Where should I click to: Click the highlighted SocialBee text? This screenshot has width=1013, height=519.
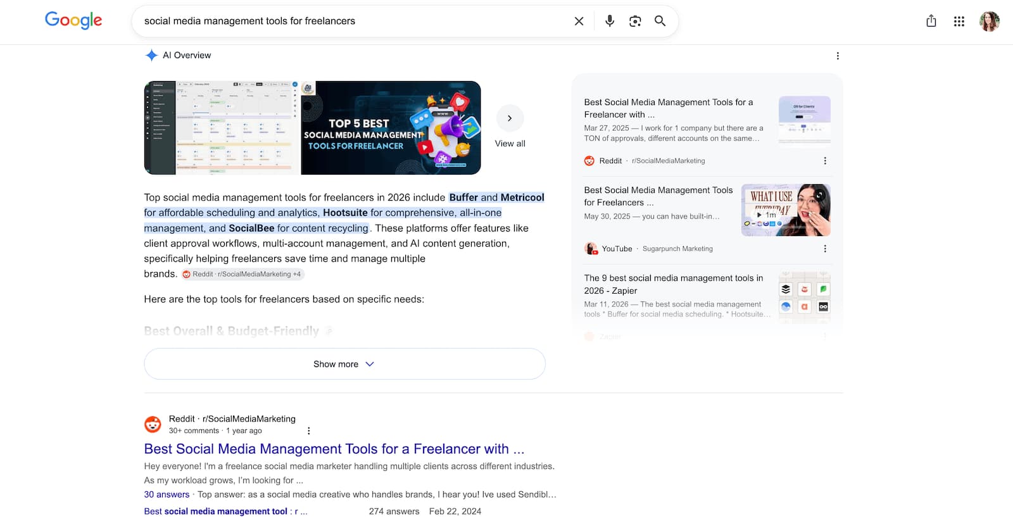click(251, 228)
